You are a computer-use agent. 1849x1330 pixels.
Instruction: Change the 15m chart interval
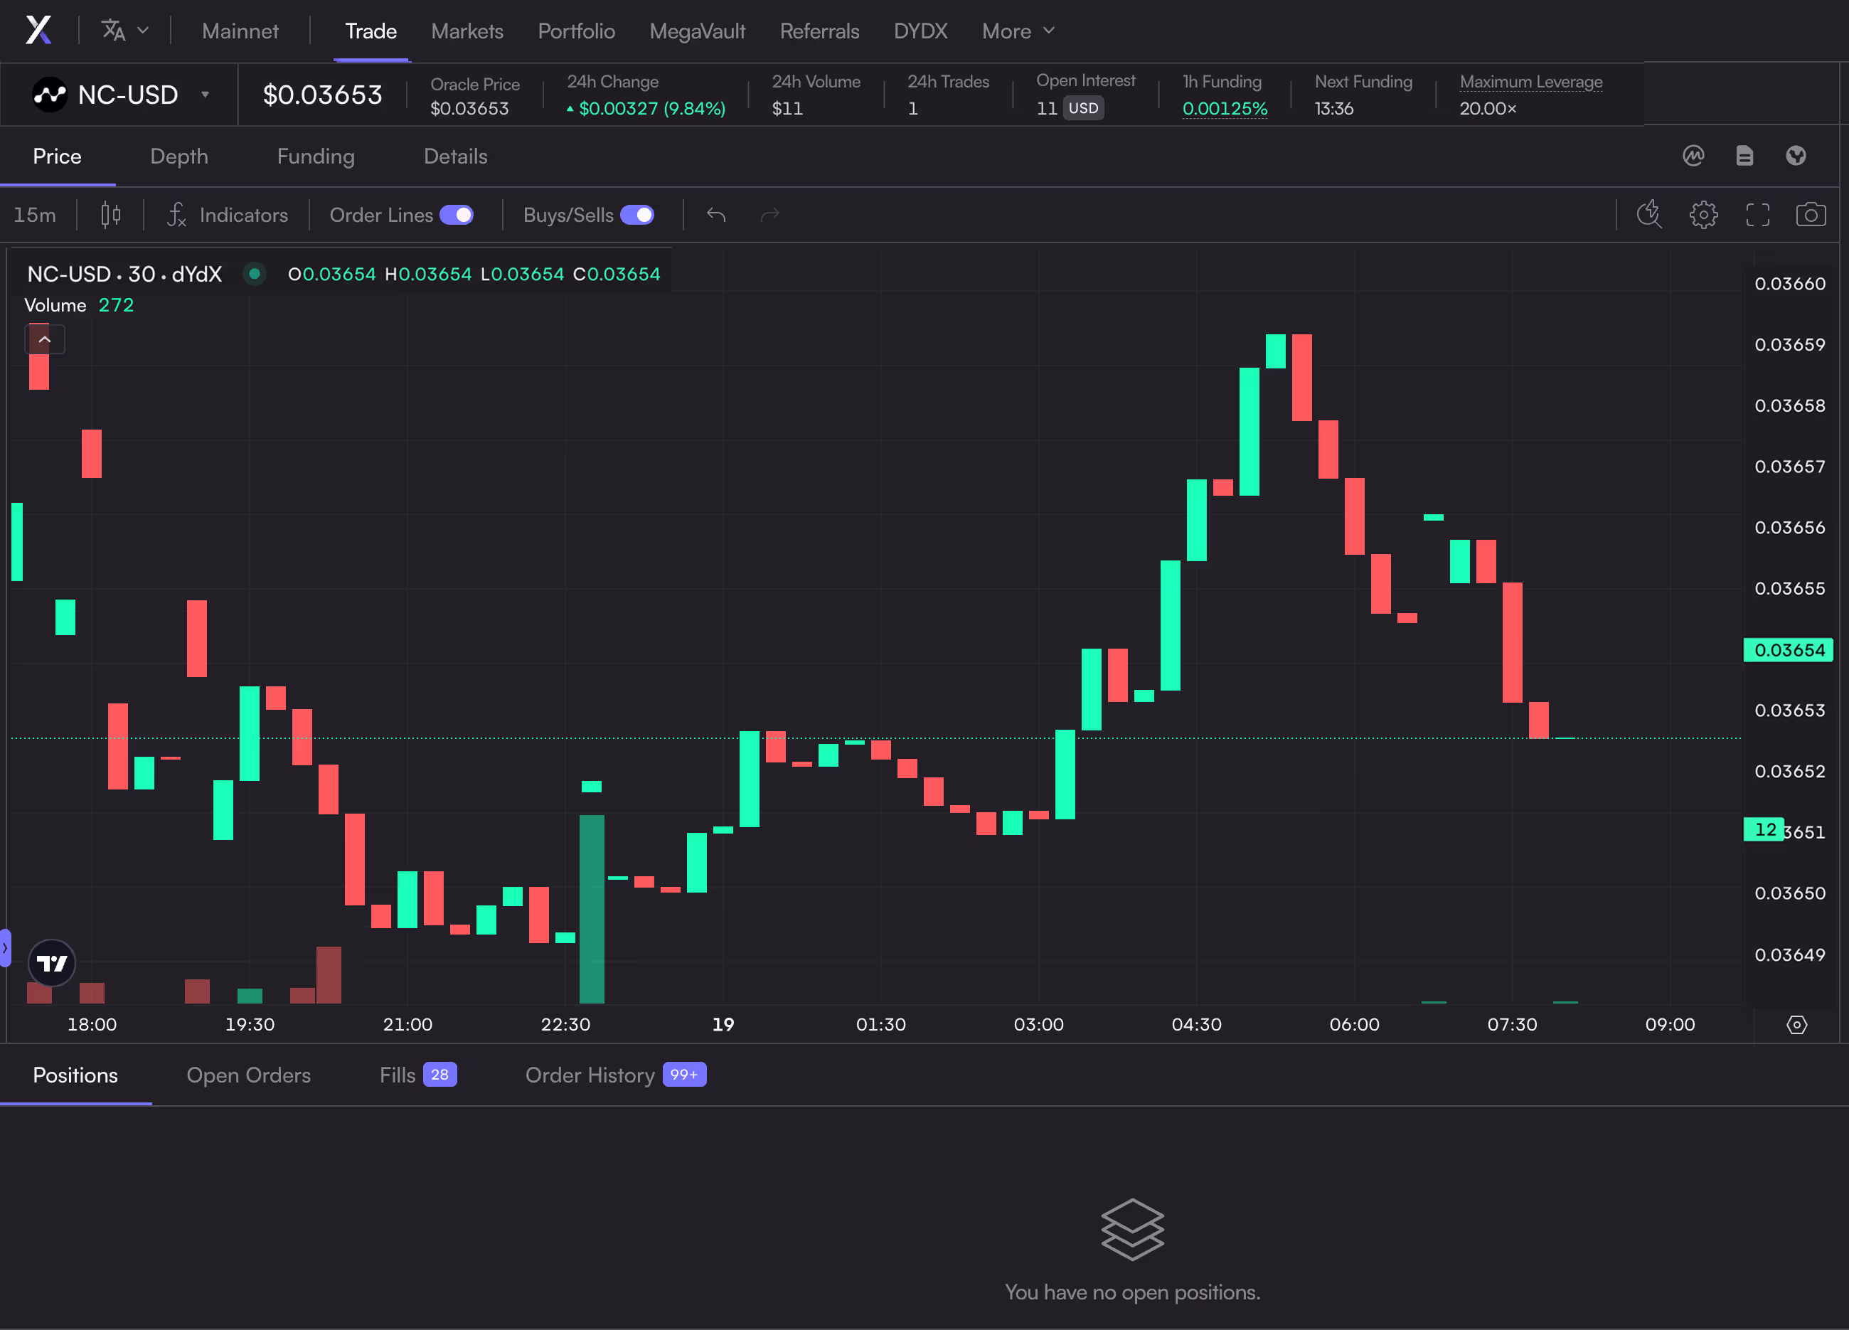click(35, 216)
